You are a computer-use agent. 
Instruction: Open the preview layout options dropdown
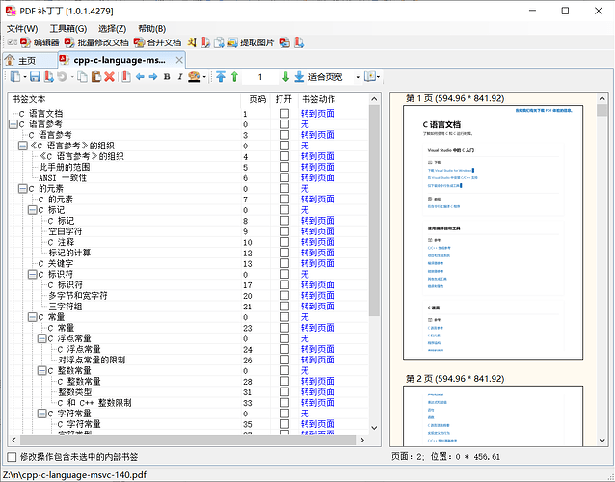tap(378, 77)
